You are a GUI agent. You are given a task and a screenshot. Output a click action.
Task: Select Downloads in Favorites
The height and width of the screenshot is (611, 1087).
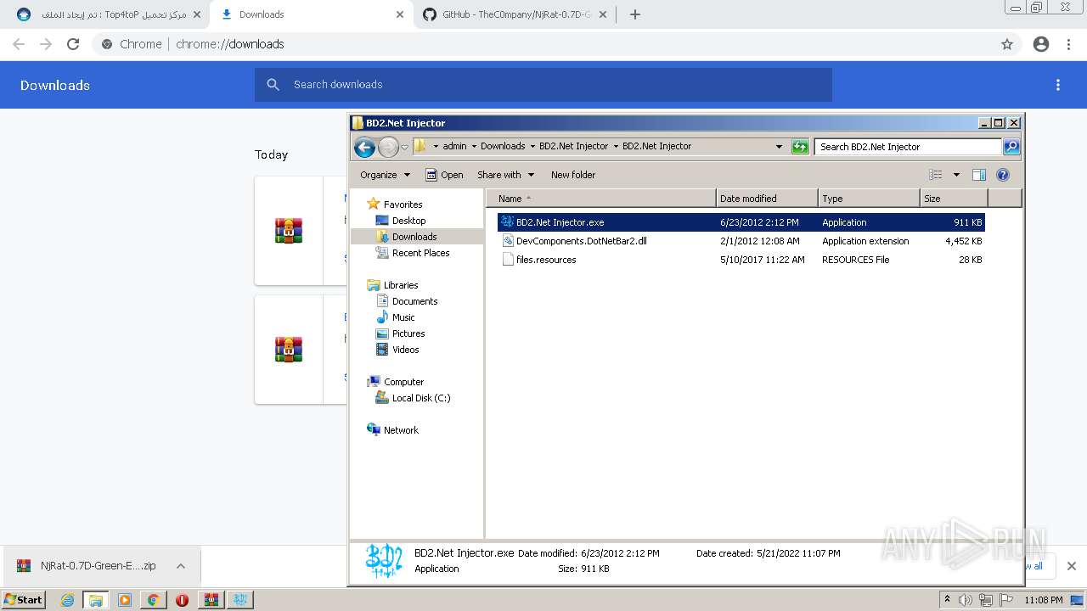coord(414,237)
